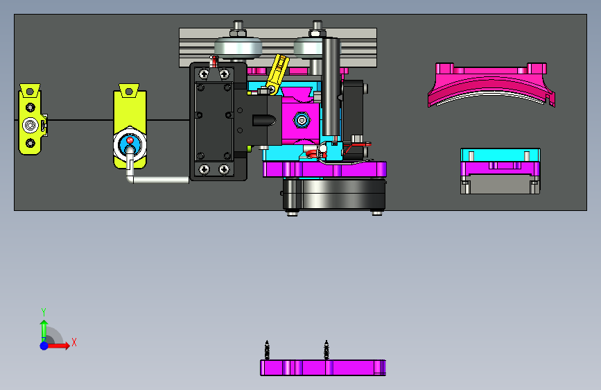Screen dimensions: 601x390
Task: Select the bottom-right Phillips screw on black housing
Action: (224, 169)
